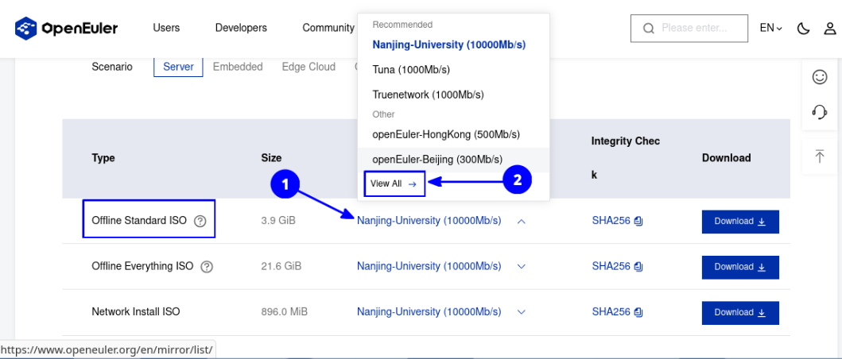The width and height of the screenshot is (842, 359).
Task: Click the Offline Everything ISO label
Action: [x=142, y=265]
